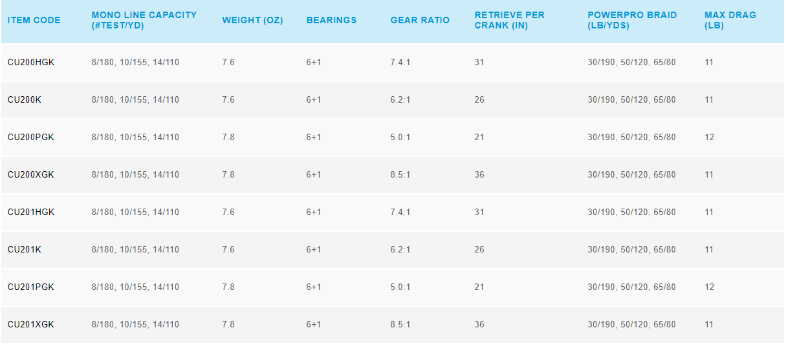Select the CU201XGK item code
The height and width of the screenshot is (350, 786).
pos(31,325)
